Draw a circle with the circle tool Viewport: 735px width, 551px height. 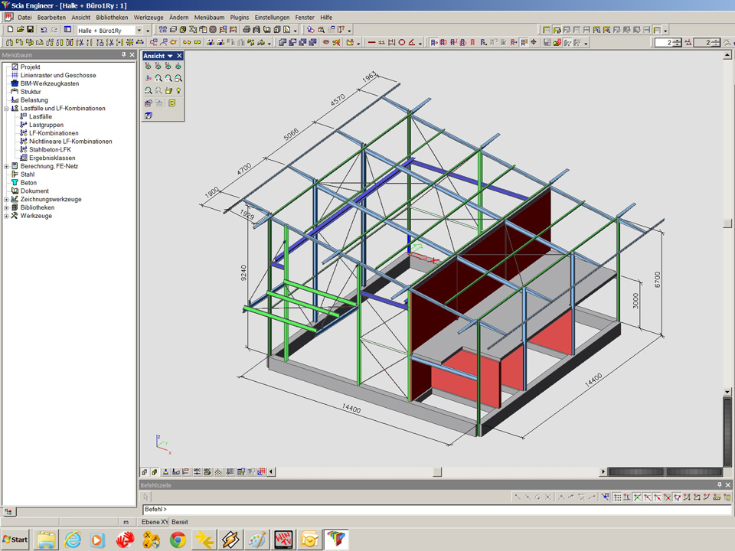[401, 43]
